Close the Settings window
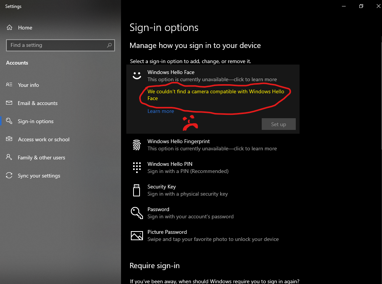The width and height of the screenshot is (382, 284). (378, 6)
